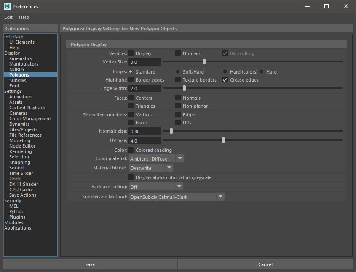
Task: Select Files/Projects category
Action: 24,129
